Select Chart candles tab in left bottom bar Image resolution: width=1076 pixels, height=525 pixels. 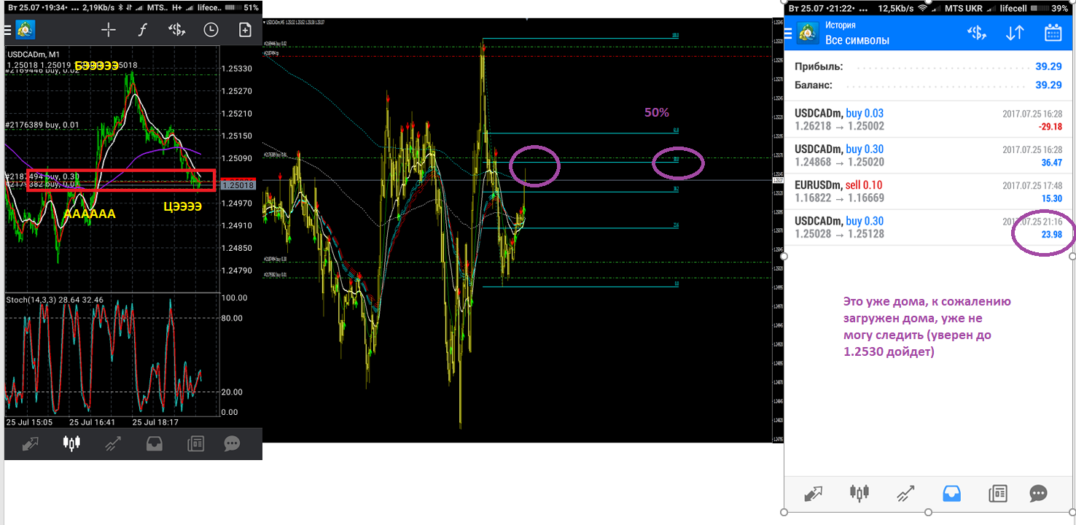click(71, 443)
